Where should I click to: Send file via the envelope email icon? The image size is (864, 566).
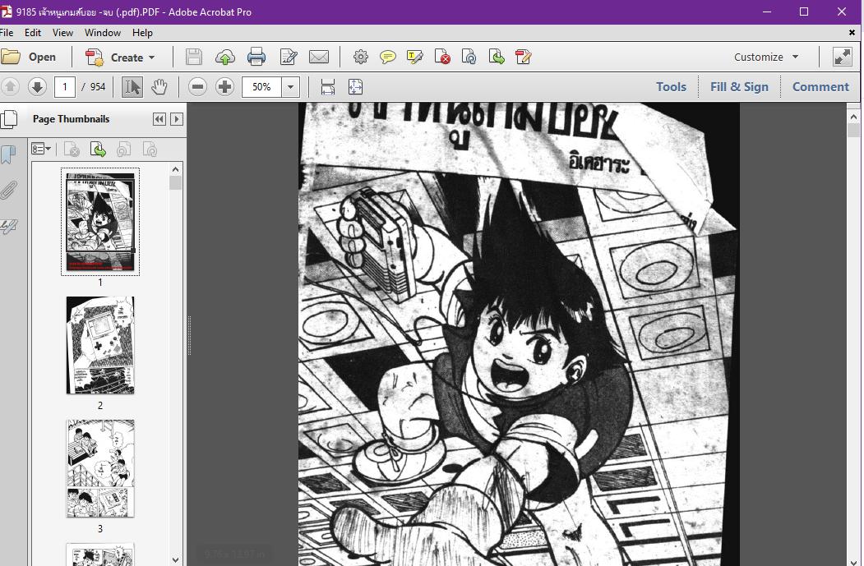tap(319, 57)
